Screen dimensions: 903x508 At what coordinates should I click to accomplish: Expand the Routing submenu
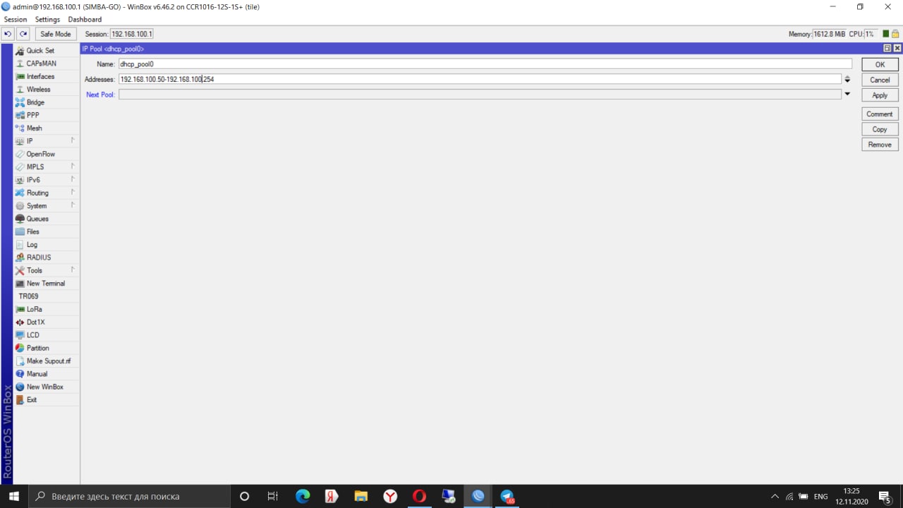coord(47,193)
